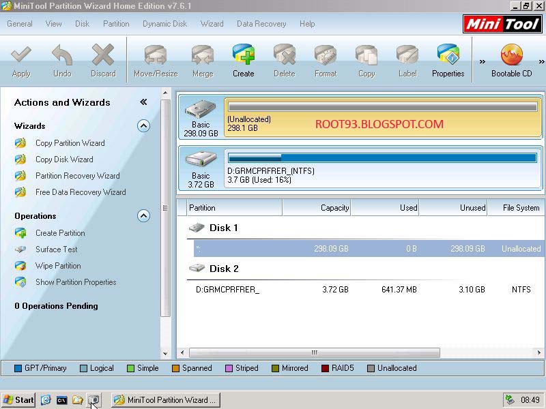Image resolution: width=546 pixels, height=409 pixels.
Task: Click the Copy Partition Wizard icon
Action: tap(20, 143)
